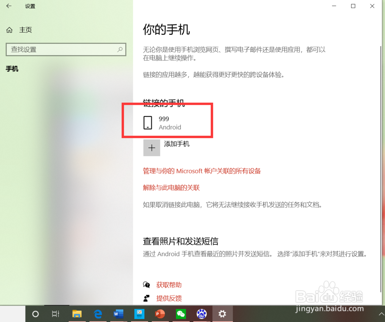
Task: Open File Explorer from the taskbar
Action: click(x=77, y=314)
